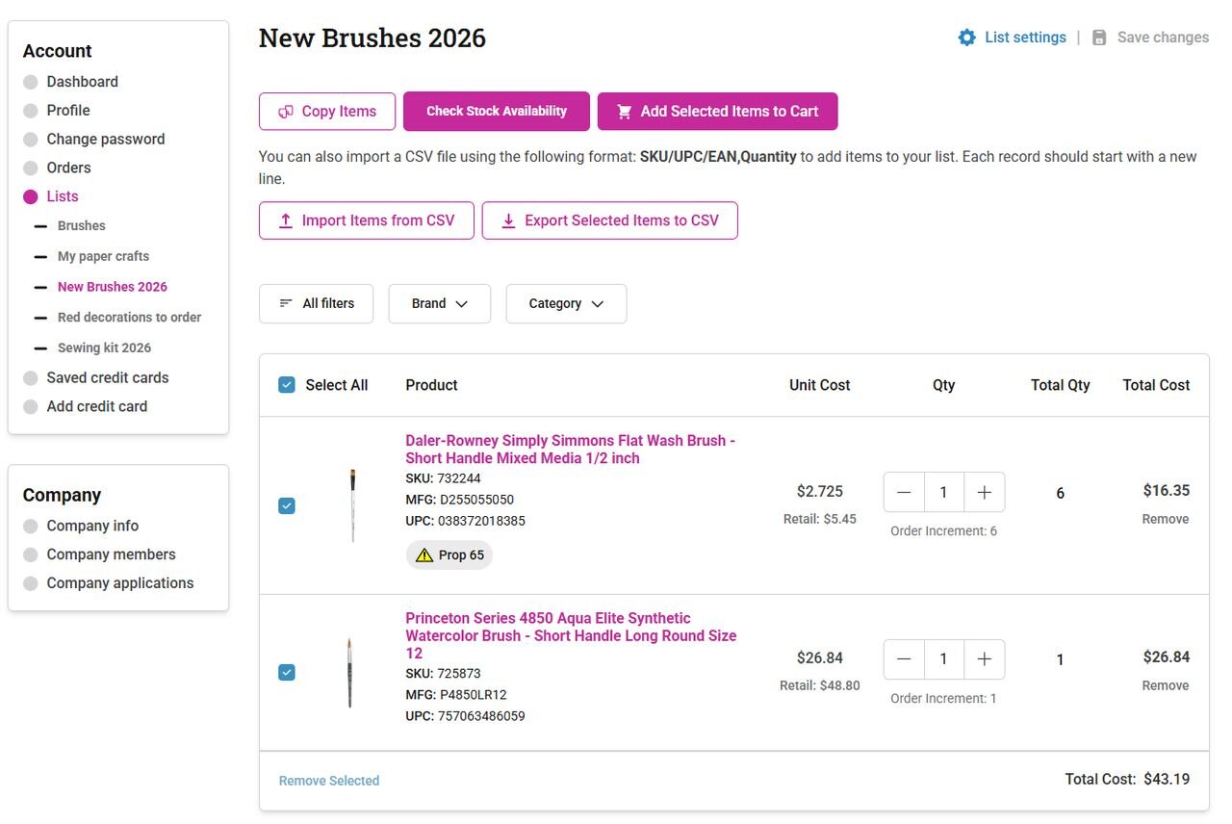
Task: Click Total Cost $43.19 value
Action: point(1167,779)
